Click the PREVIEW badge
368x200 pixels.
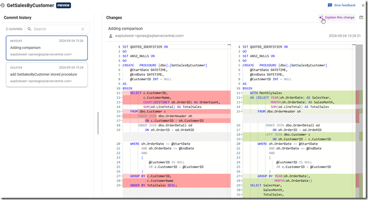(x=63, y=5)
